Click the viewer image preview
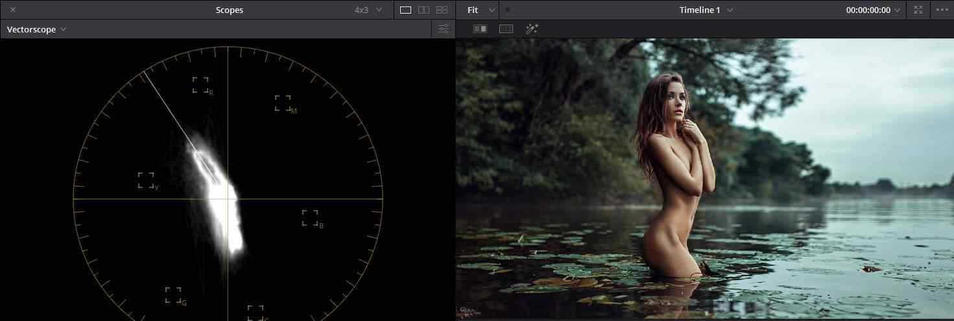 (704, 178)
